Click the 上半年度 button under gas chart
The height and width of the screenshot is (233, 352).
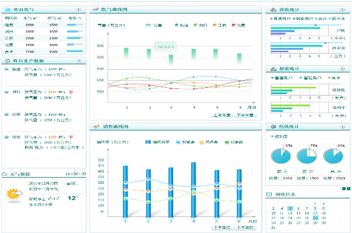coord(222,116)
